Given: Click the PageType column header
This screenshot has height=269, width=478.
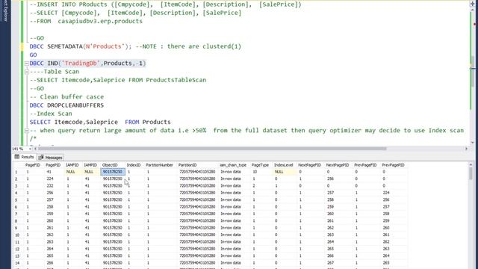Looking at the screenshot, I should (x=260, y=165).
